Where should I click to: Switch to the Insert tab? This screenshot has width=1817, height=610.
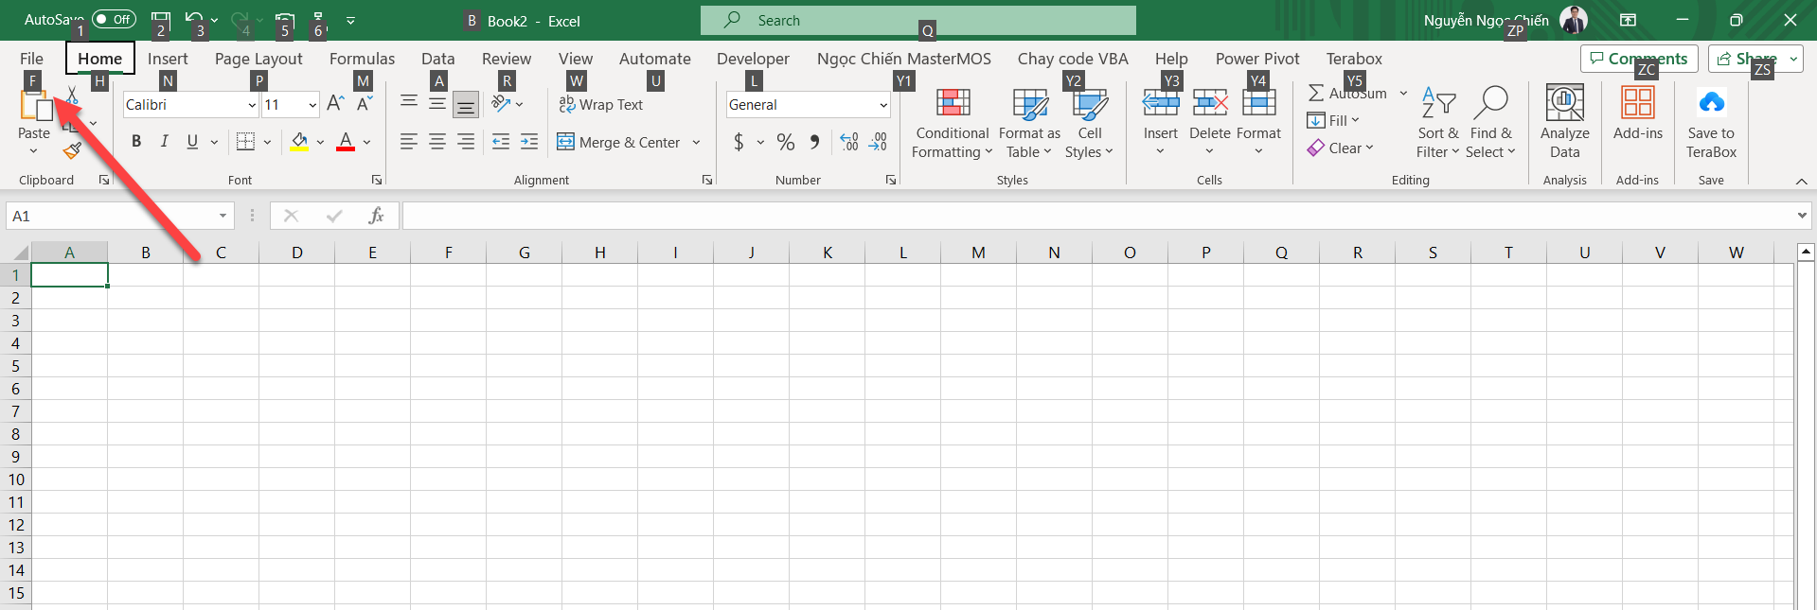coord(168,59)
